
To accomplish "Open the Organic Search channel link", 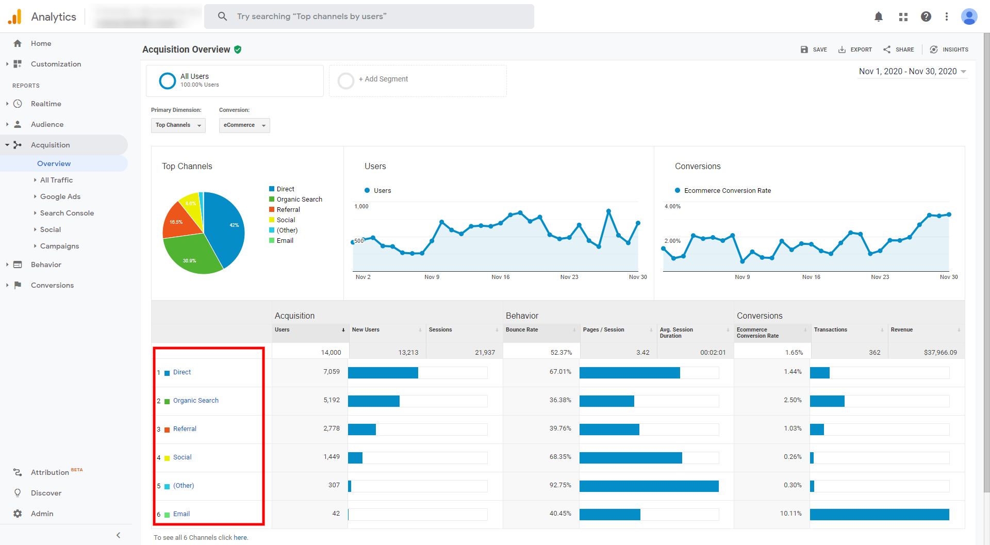I will (x=196, y=401).
